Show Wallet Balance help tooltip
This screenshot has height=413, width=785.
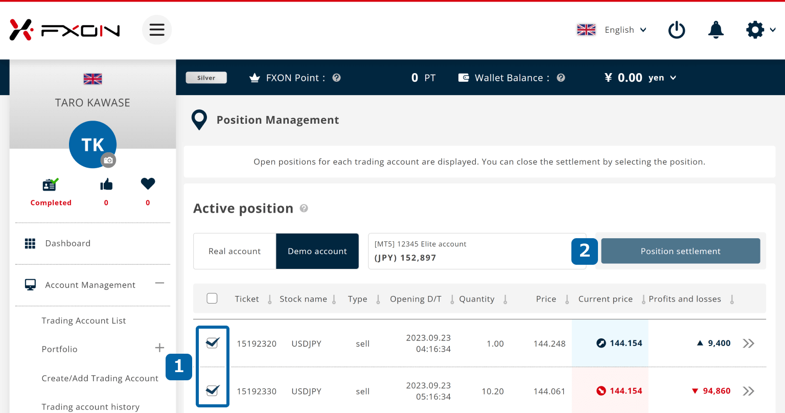click(561, 78)
